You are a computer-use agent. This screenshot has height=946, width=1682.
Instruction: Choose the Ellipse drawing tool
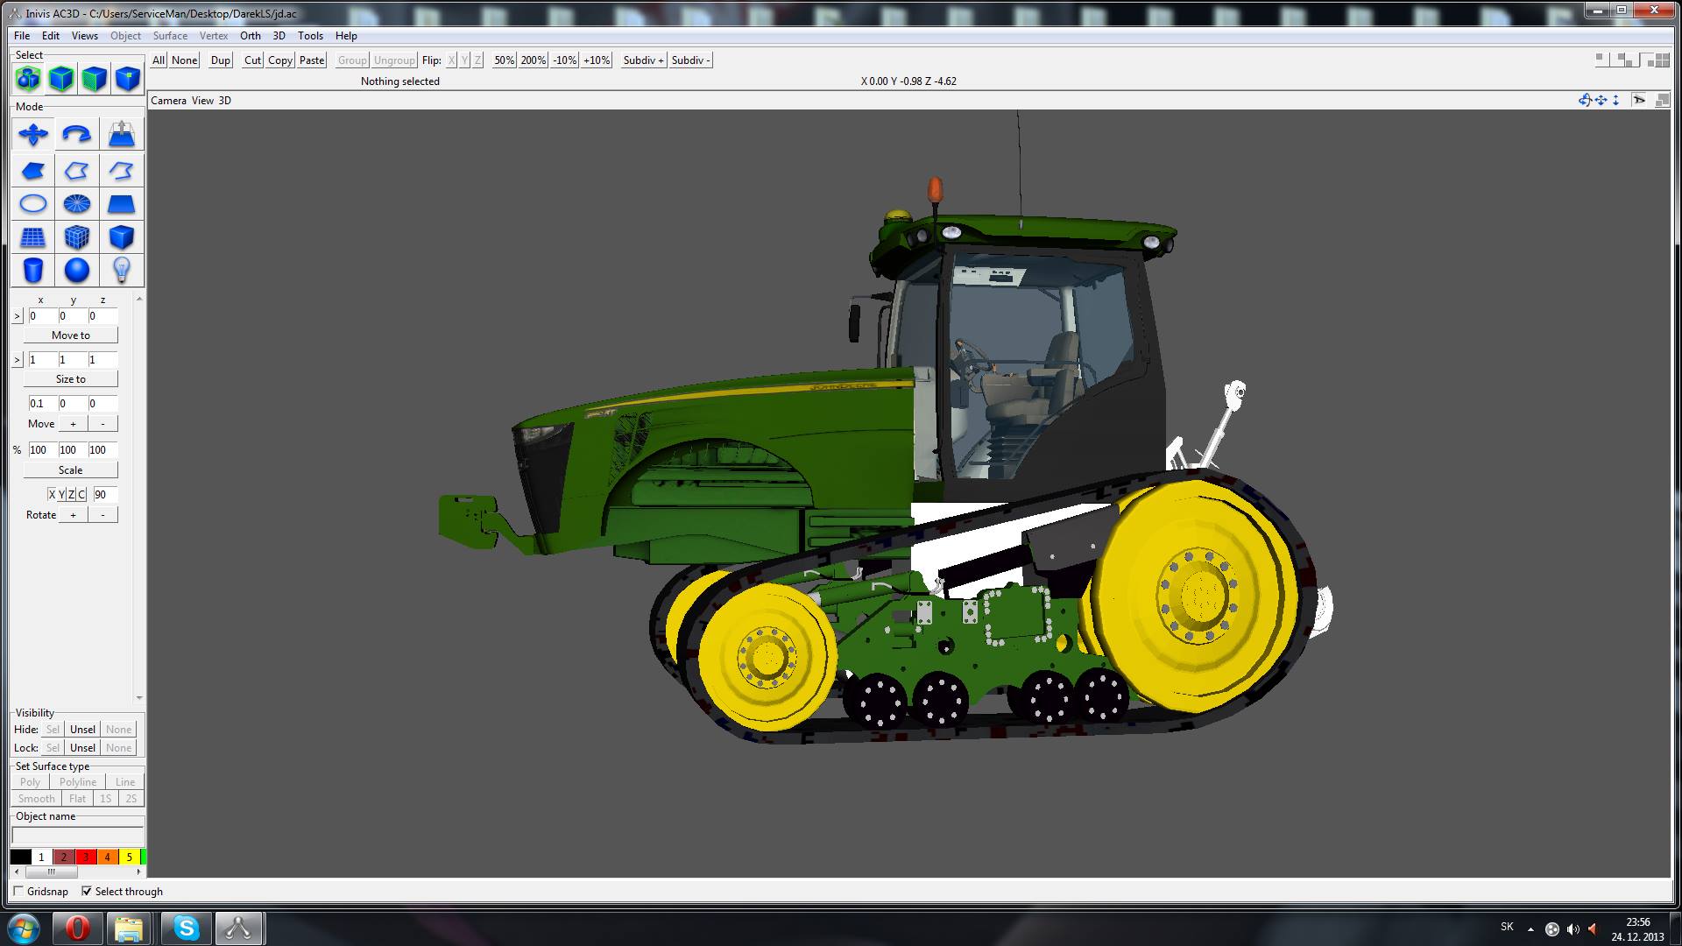(x=33, y=204)
